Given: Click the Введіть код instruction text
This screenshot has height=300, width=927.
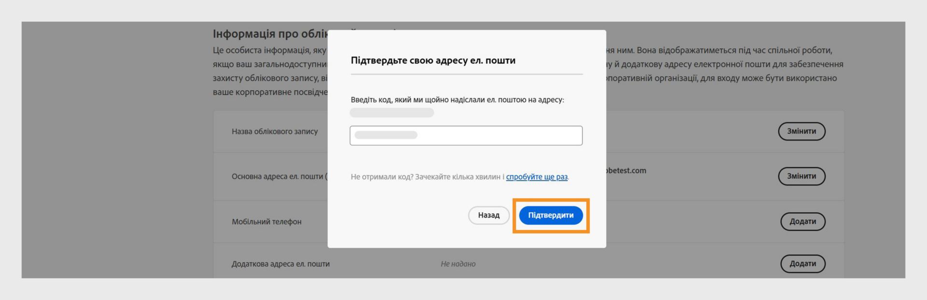Looking at the screenshot, I should [x=457, y=100].
